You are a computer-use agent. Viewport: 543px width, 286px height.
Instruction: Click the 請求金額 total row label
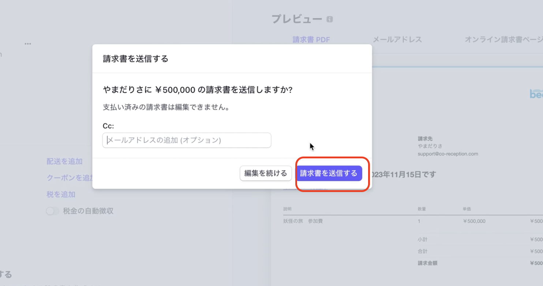pos(427,263)
